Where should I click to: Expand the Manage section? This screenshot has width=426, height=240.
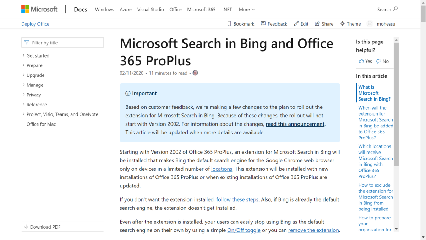pos(23,85)
